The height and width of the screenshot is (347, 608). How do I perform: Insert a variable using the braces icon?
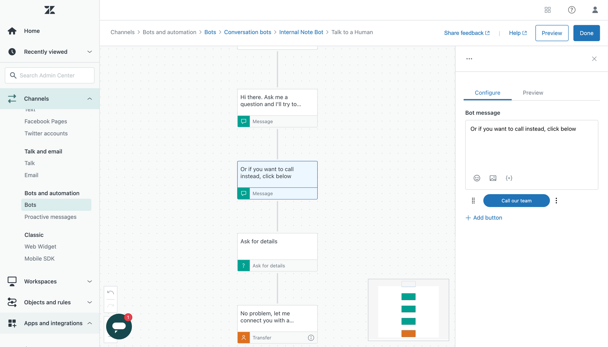[509, 178]
